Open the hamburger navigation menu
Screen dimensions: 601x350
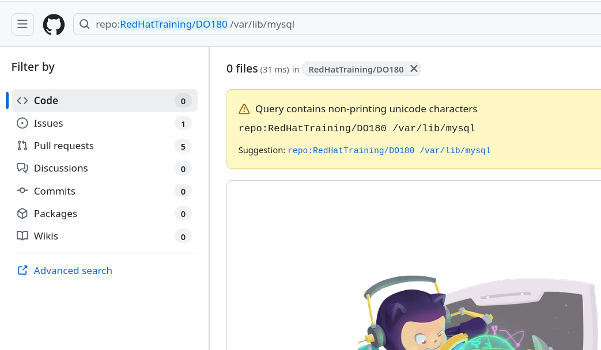22,24
